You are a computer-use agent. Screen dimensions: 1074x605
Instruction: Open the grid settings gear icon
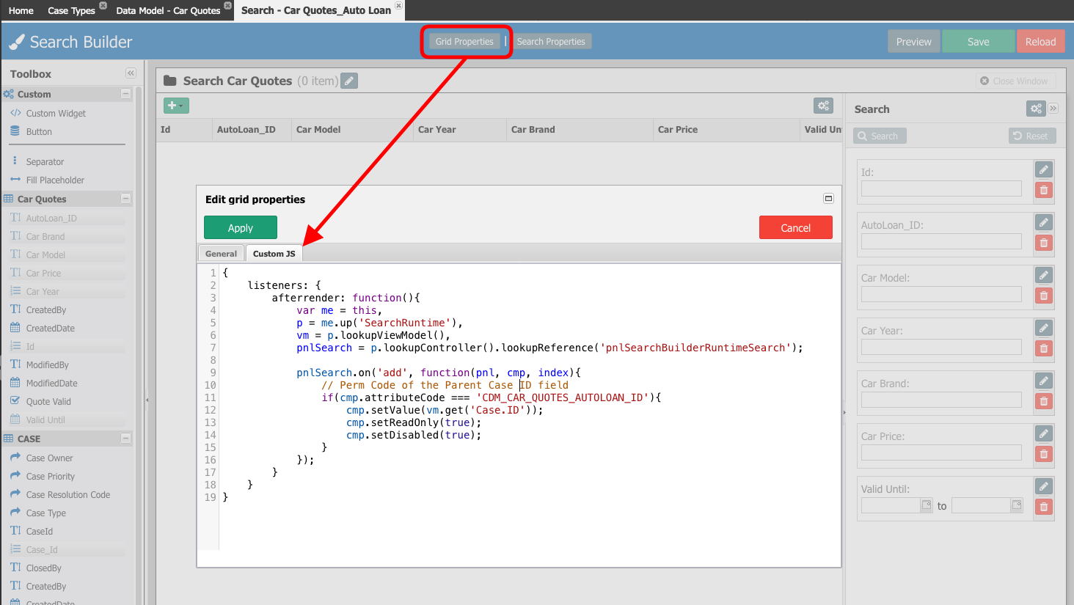[823, 106]
